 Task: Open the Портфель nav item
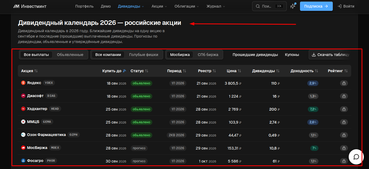(84, 6)
